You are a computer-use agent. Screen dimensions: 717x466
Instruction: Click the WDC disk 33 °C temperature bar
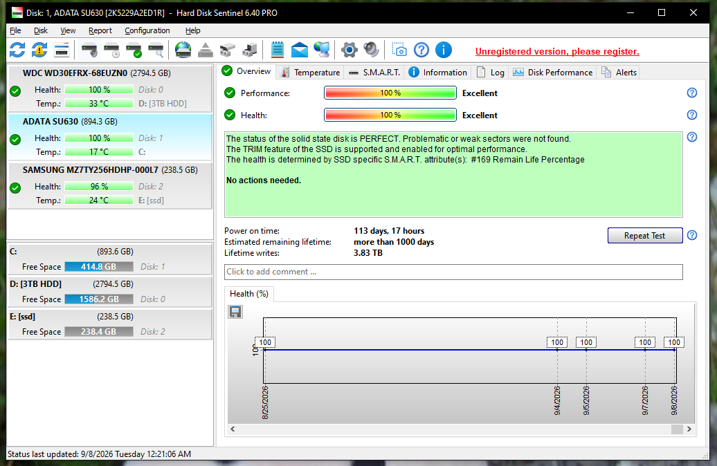point(99,103)
